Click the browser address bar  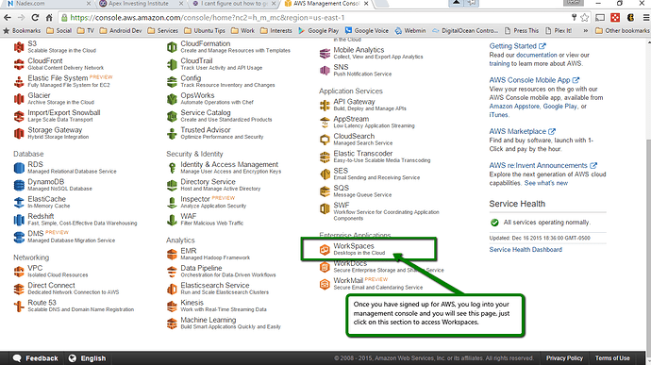tap(315, 17)
